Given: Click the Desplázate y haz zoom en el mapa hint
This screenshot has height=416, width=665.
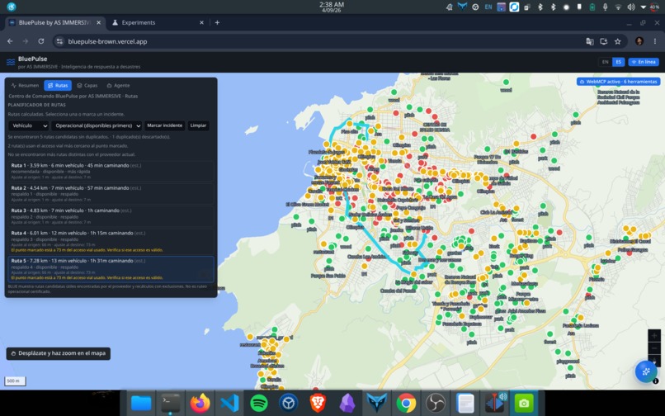Looking at the screenshot, I should 59,353.
